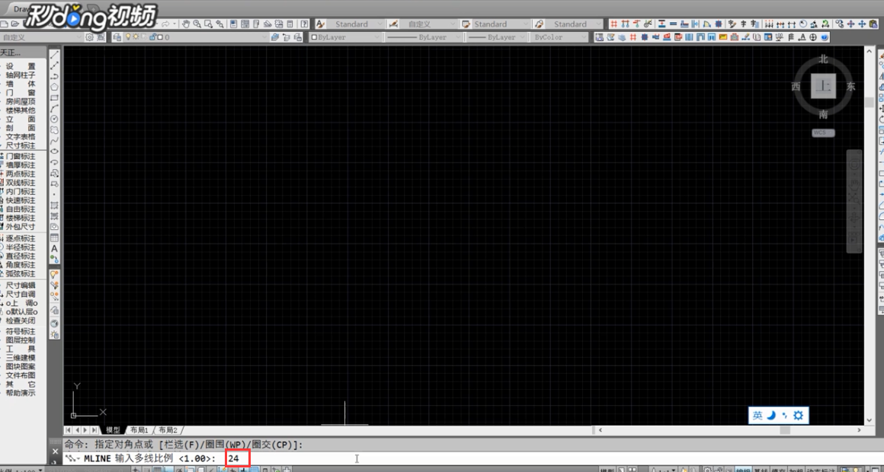
Task: Click the 检查关闭 command
Action: click(x=21, y=320)
